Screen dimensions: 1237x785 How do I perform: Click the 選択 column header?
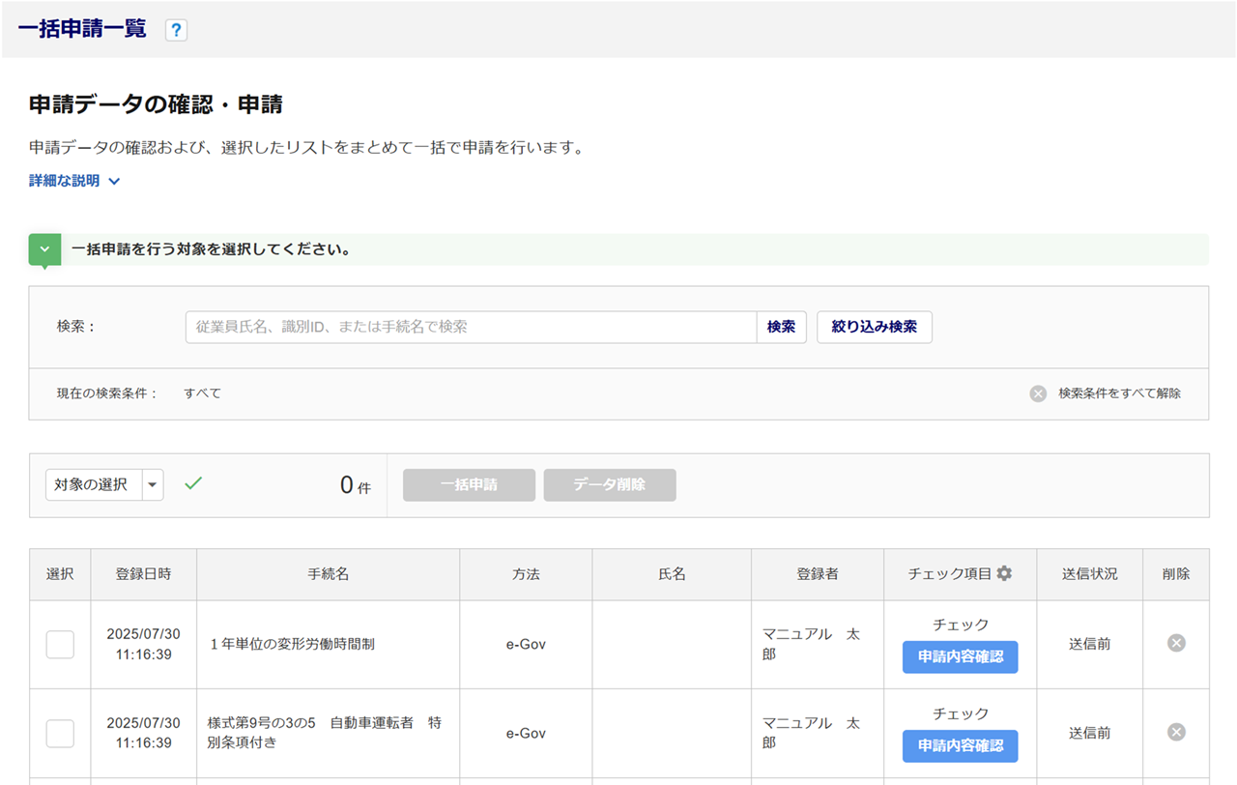(60, 574)
